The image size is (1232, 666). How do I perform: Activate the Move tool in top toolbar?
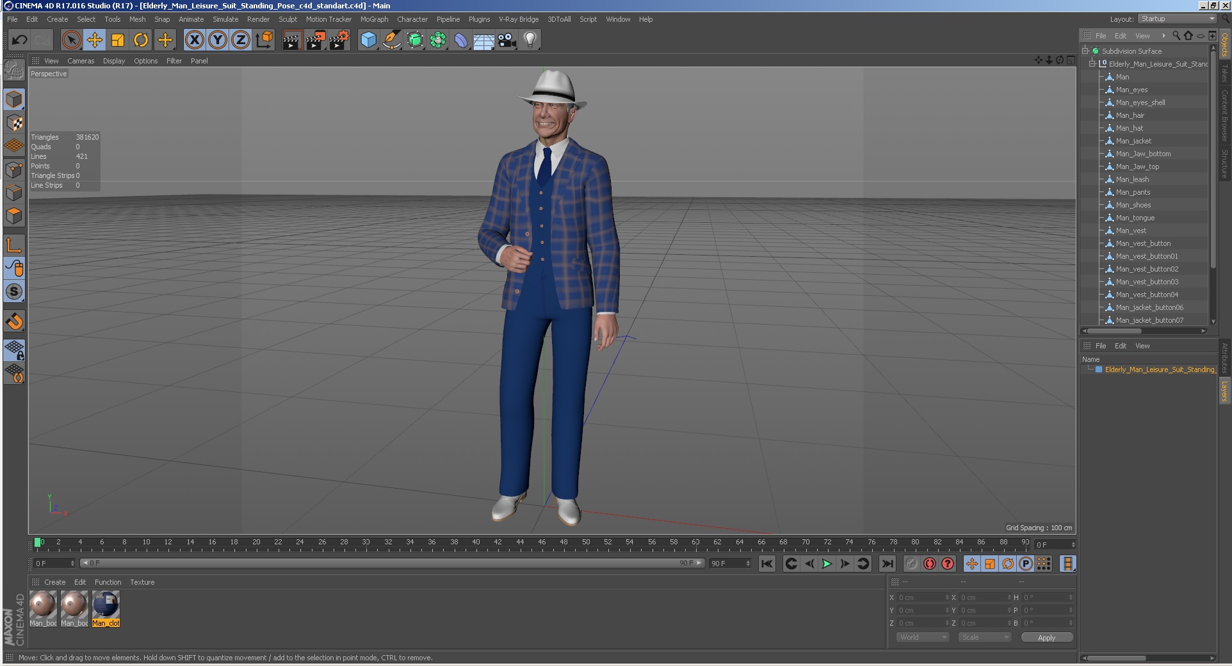pyautogui.click(x=95, y=40)
